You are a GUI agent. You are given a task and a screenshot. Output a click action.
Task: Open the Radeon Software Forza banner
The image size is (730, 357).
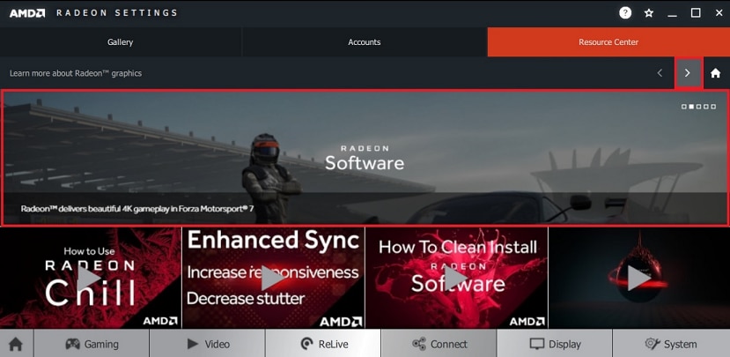(365, 158)
